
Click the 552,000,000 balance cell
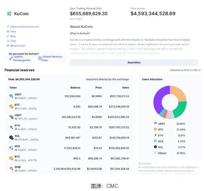(73, 96)
